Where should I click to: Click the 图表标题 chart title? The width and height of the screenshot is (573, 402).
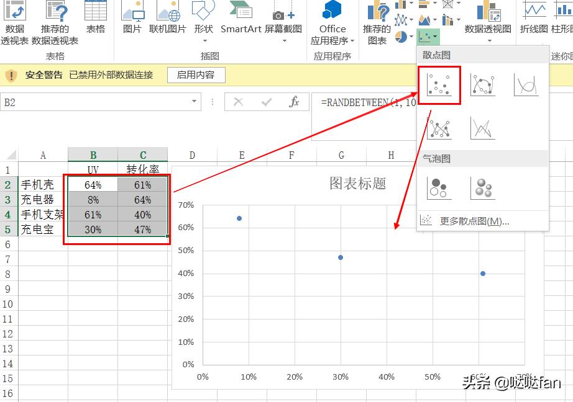(x=358, y=183)
